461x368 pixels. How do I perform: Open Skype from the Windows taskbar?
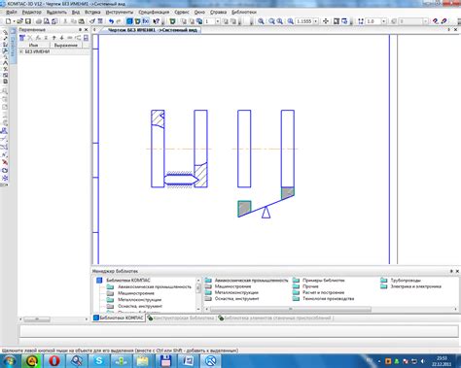(99, 360)
